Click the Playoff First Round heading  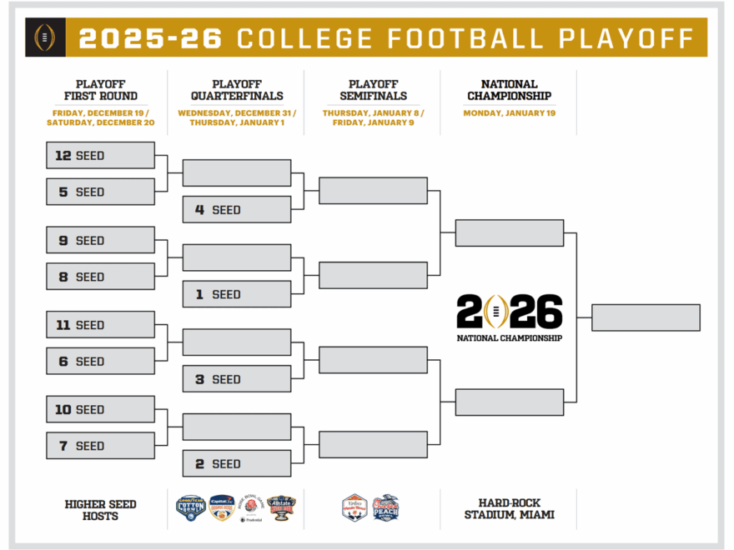point(101,90)
